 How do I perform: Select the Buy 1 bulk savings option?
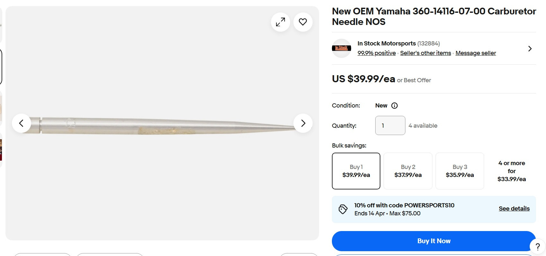tap(356, 171)
